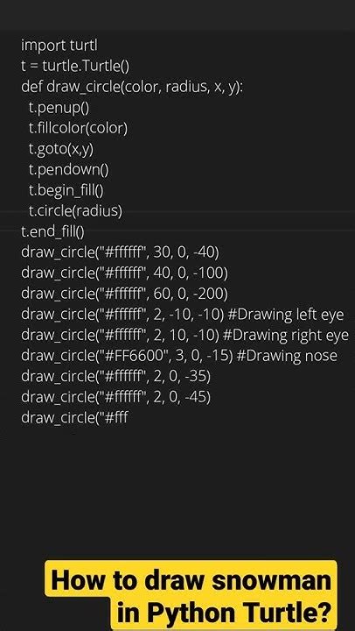The width and height of the screenshot is (355, 631).
Task: Click the draw_circle line ending in -35
Action: (115, 377)
